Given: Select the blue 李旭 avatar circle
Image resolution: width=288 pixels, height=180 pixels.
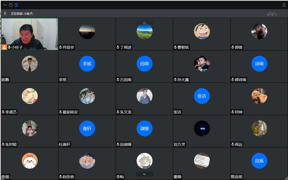Looking at the screenshot, I should point(87,64).
